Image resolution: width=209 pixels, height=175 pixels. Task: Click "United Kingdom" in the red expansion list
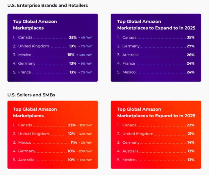(138, 134)
